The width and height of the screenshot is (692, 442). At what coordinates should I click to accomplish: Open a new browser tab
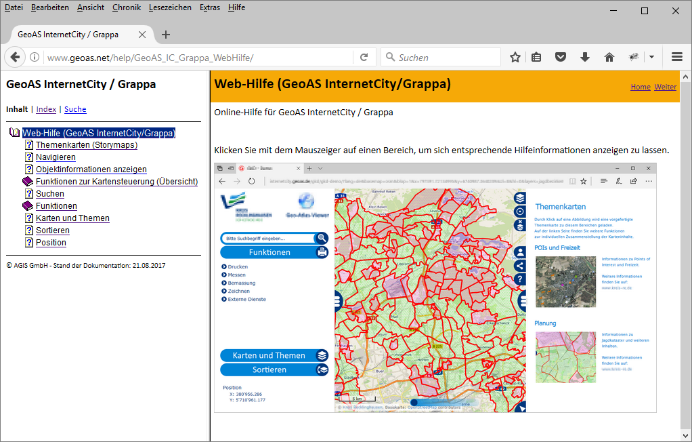165,35
